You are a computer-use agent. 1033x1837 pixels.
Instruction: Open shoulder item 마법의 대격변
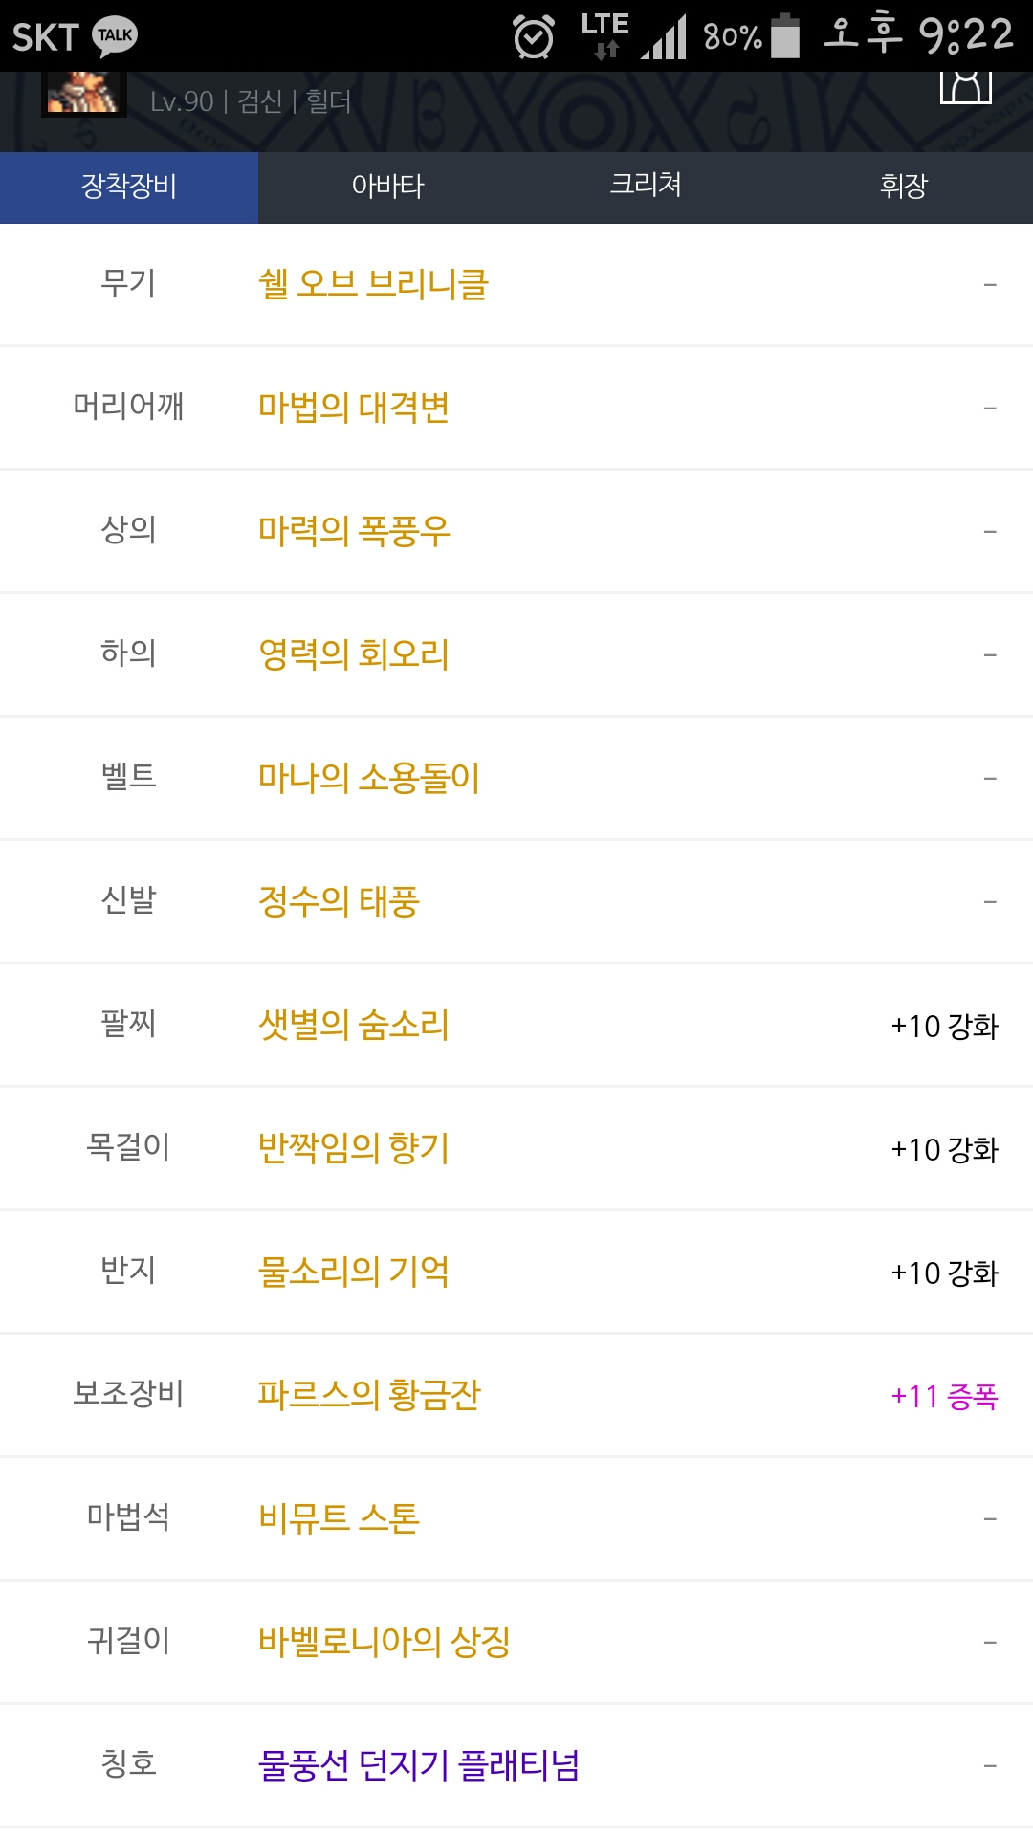(354, 409)
